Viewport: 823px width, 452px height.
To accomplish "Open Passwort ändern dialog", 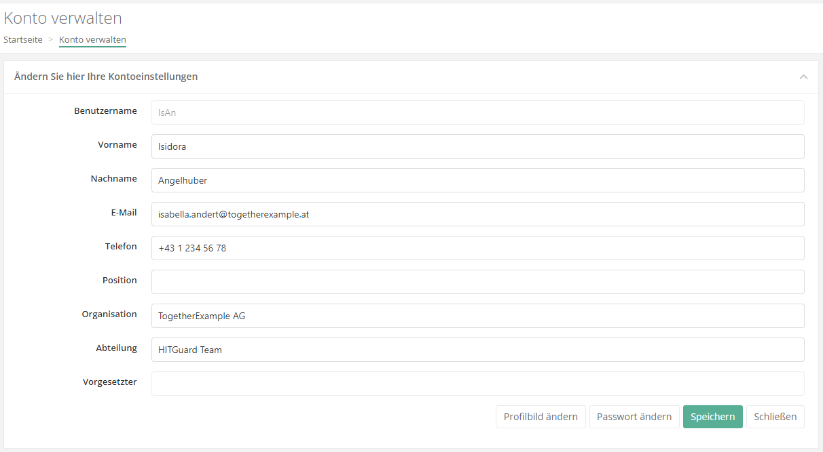I will [634, 417].
